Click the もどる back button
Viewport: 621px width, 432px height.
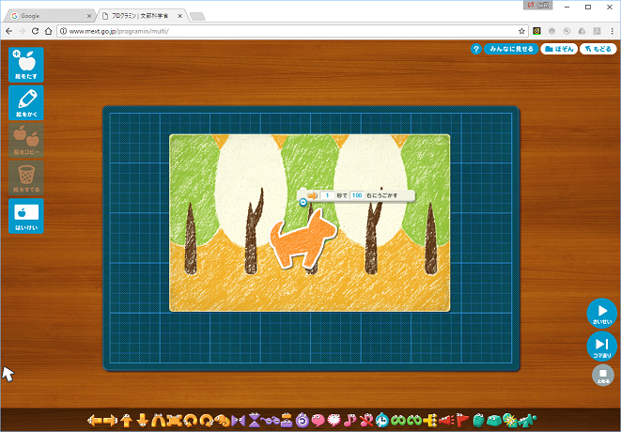[598, 49]
